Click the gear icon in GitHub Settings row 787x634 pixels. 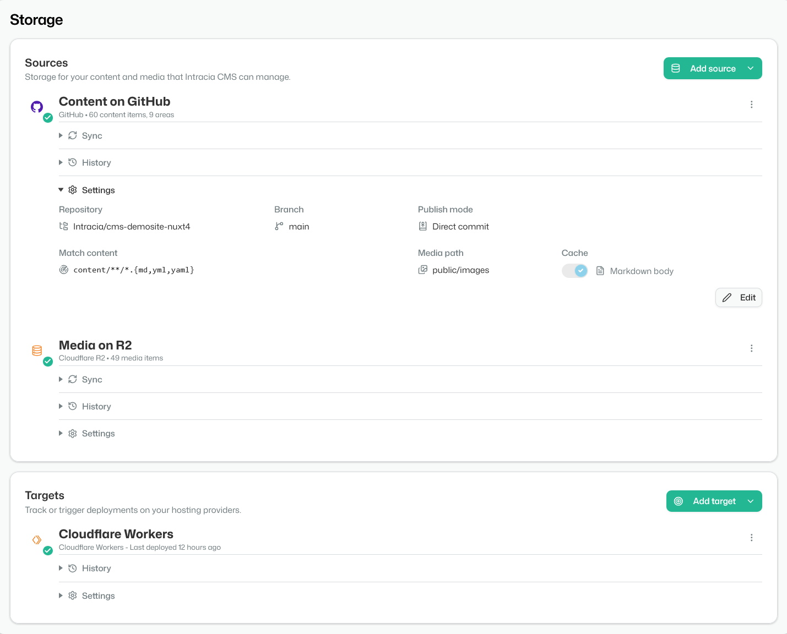pyautogui.click(x=73, y=190)
